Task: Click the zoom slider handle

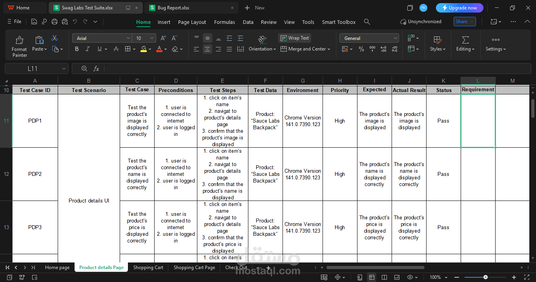Action: (485, 277)
